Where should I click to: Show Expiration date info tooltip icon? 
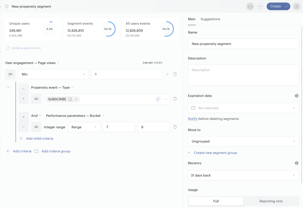pyautogui.click(x=296, y=96)
